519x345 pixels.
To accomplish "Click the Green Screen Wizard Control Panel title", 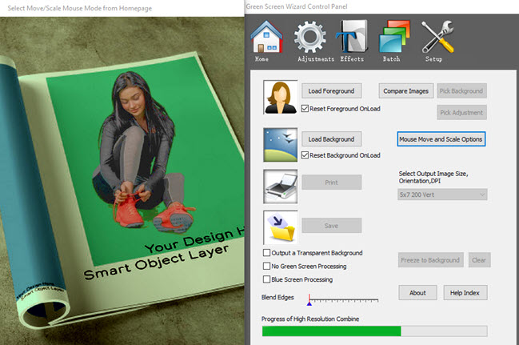I will click(x=297, y=6).
